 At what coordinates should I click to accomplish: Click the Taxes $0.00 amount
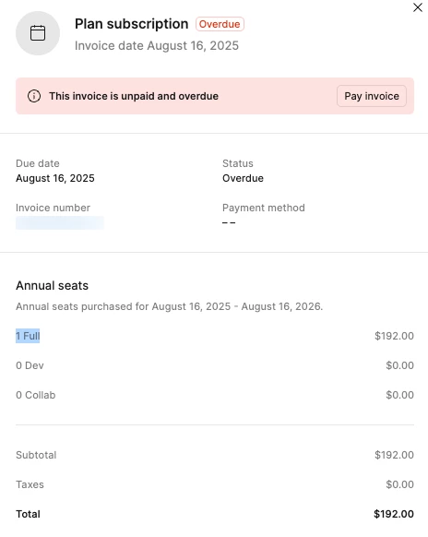pyautogui.click(x=400, y=484)
